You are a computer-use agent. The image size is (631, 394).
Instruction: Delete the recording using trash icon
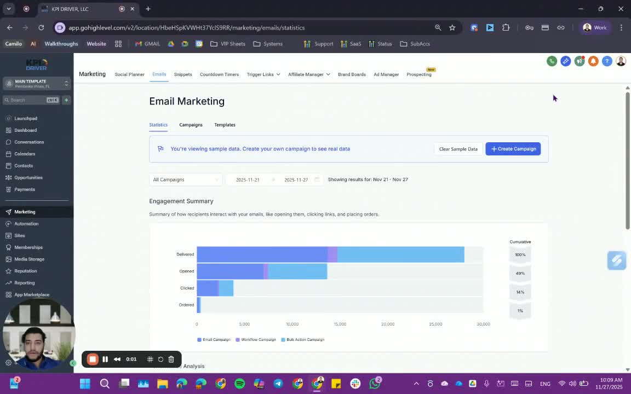tap(171, 360)
